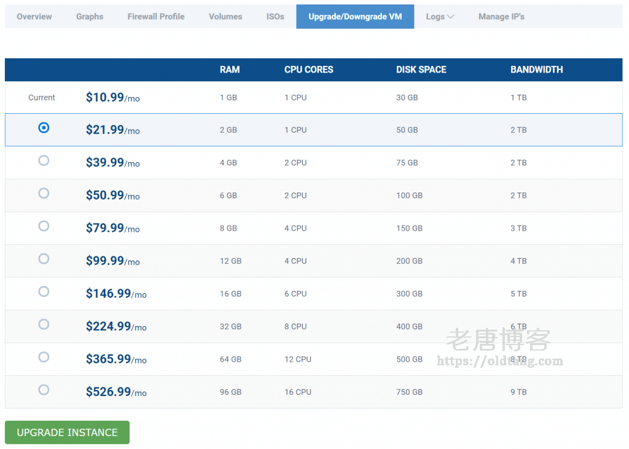Screen dimensions: 629x449
Task: Switch to the ISOs tab
Action: click(x=275, y=17)
